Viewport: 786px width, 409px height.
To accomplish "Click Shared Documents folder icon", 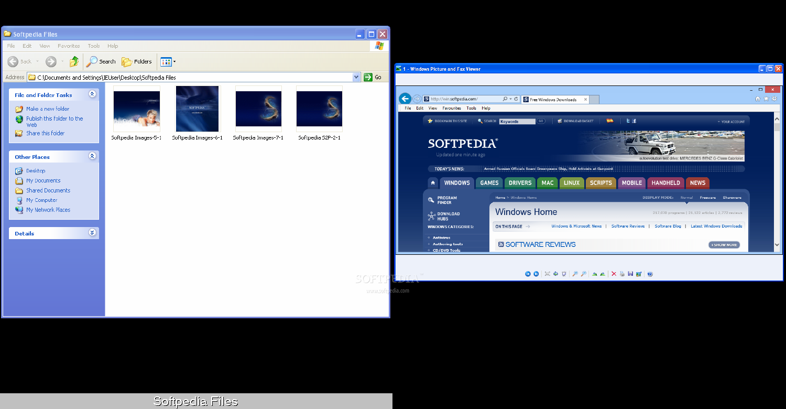I will point(19,190).
